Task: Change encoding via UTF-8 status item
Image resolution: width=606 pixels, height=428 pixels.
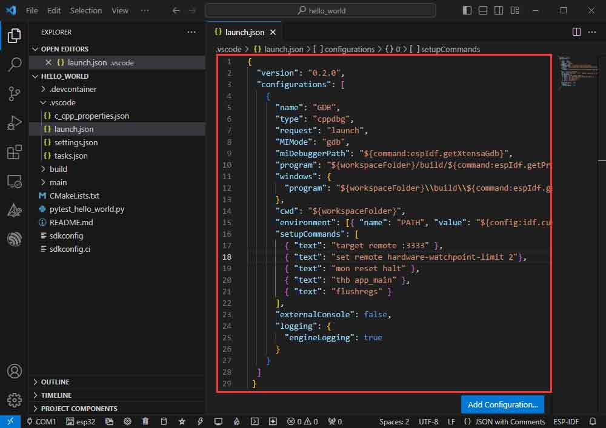Action: point(428,421)
